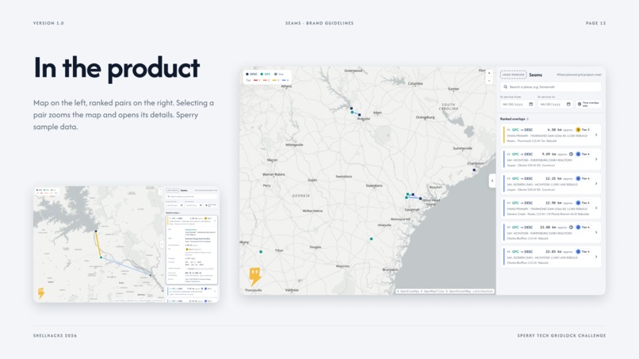
Task: Expand the 12.15 km overlap card chevron
Action: pyautogui.click(x=596, y=184)
